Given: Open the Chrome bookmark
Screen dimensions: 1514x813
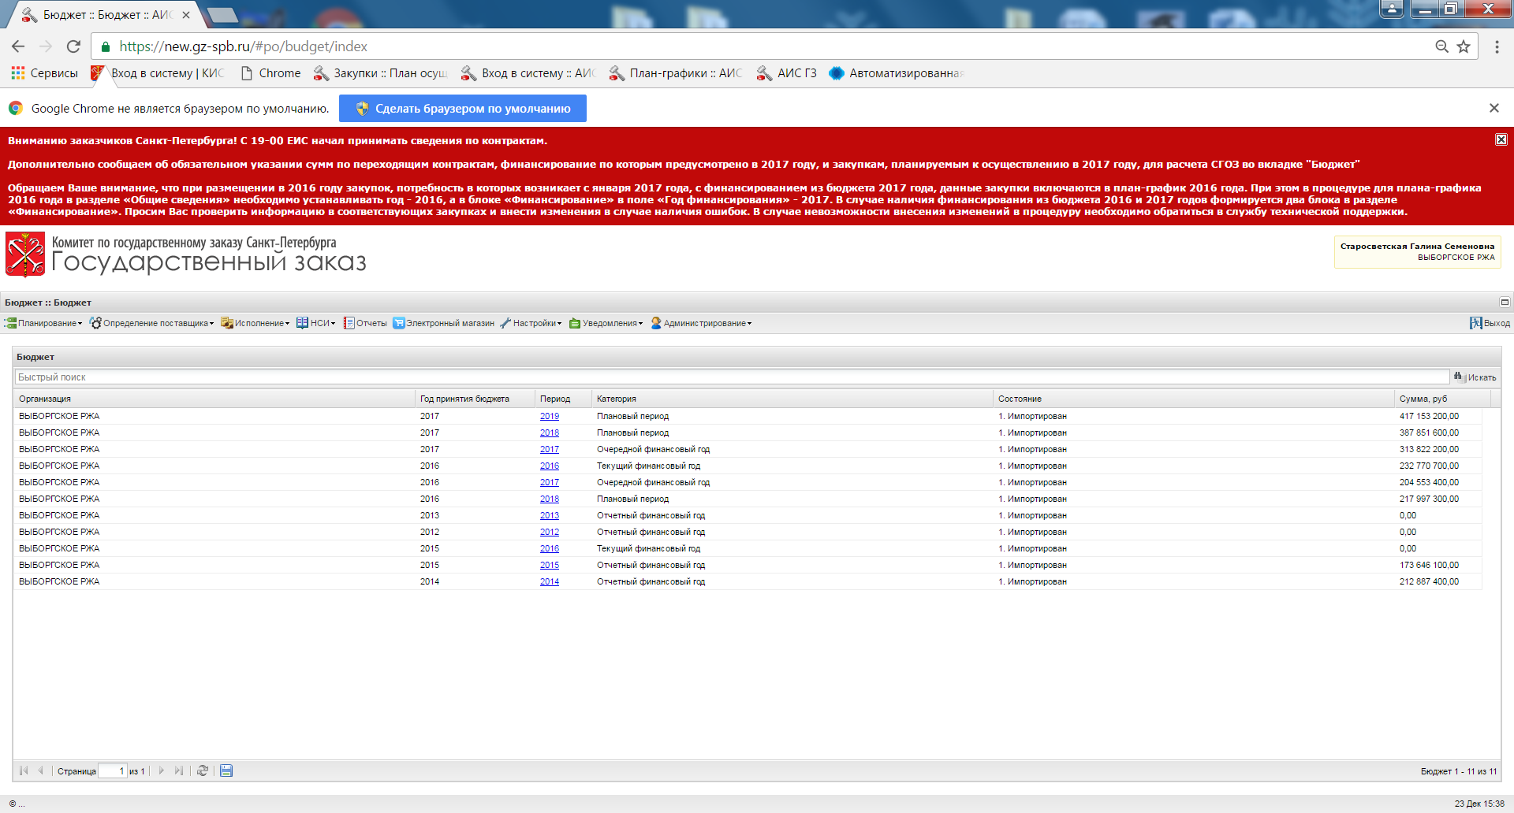Looking at the screenshot, I should [x=270, y=73].
